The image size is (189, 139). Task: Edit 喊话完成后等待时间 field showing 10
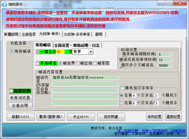click(x=165, y=60)
